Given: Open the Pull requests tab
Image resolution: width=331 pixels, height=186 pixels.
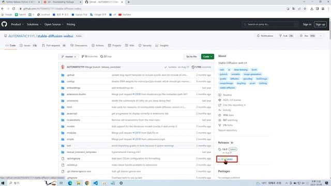Looking at the screenshot, I should [54, 45].
